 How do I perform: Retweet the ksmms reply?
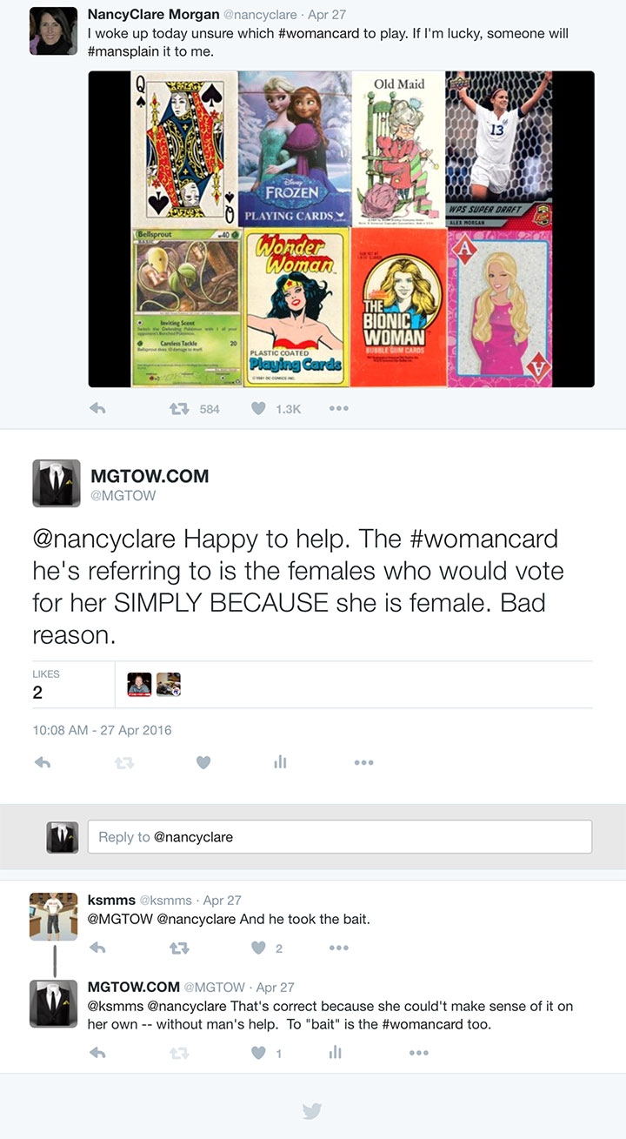(181, 948)
